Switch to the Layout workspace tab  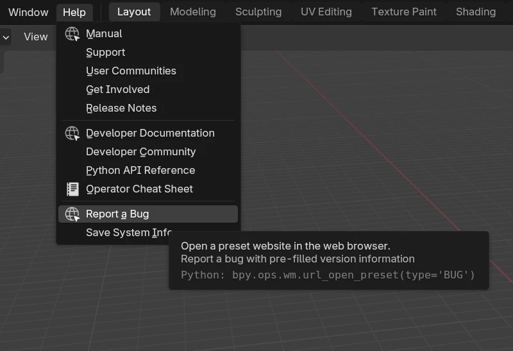(134, 12)
